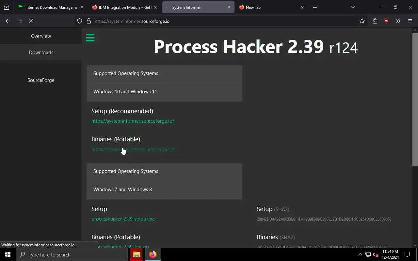Open Overview in the sidebar

click(41, 36)
